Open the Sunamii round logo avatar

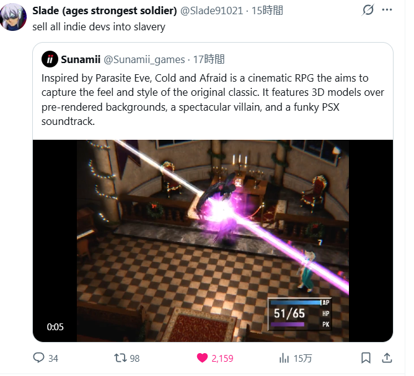point(50,59)
